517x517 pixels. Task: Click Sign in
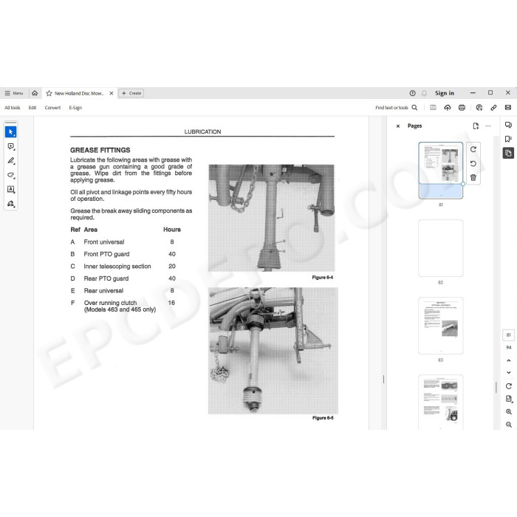[x=445, y=93]
